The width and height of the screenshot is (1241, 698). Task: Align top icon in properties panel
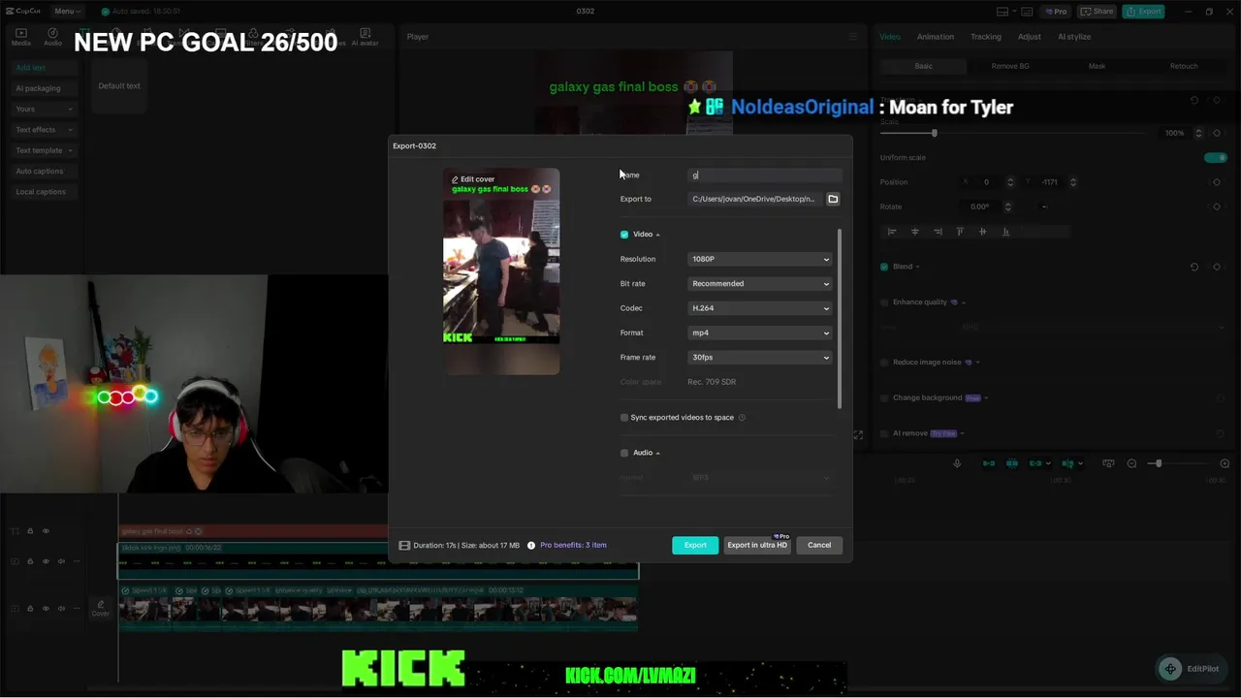[x=960, y=232]
